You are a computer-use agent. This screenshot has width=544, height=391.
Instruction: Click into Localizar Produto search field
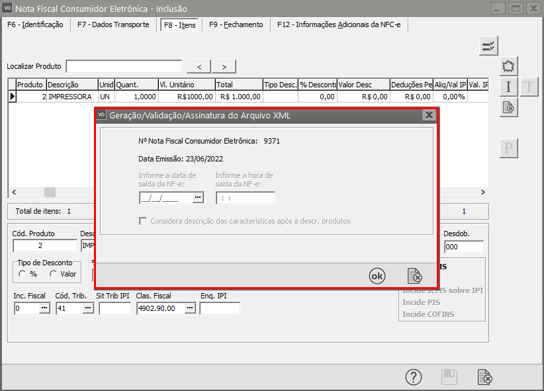pyautogui.click(x=124, y=66)
